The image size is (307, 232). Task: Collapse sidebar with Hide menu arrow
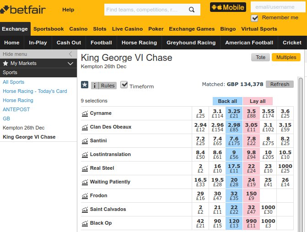pyautogui.click(x=70, y=54)
